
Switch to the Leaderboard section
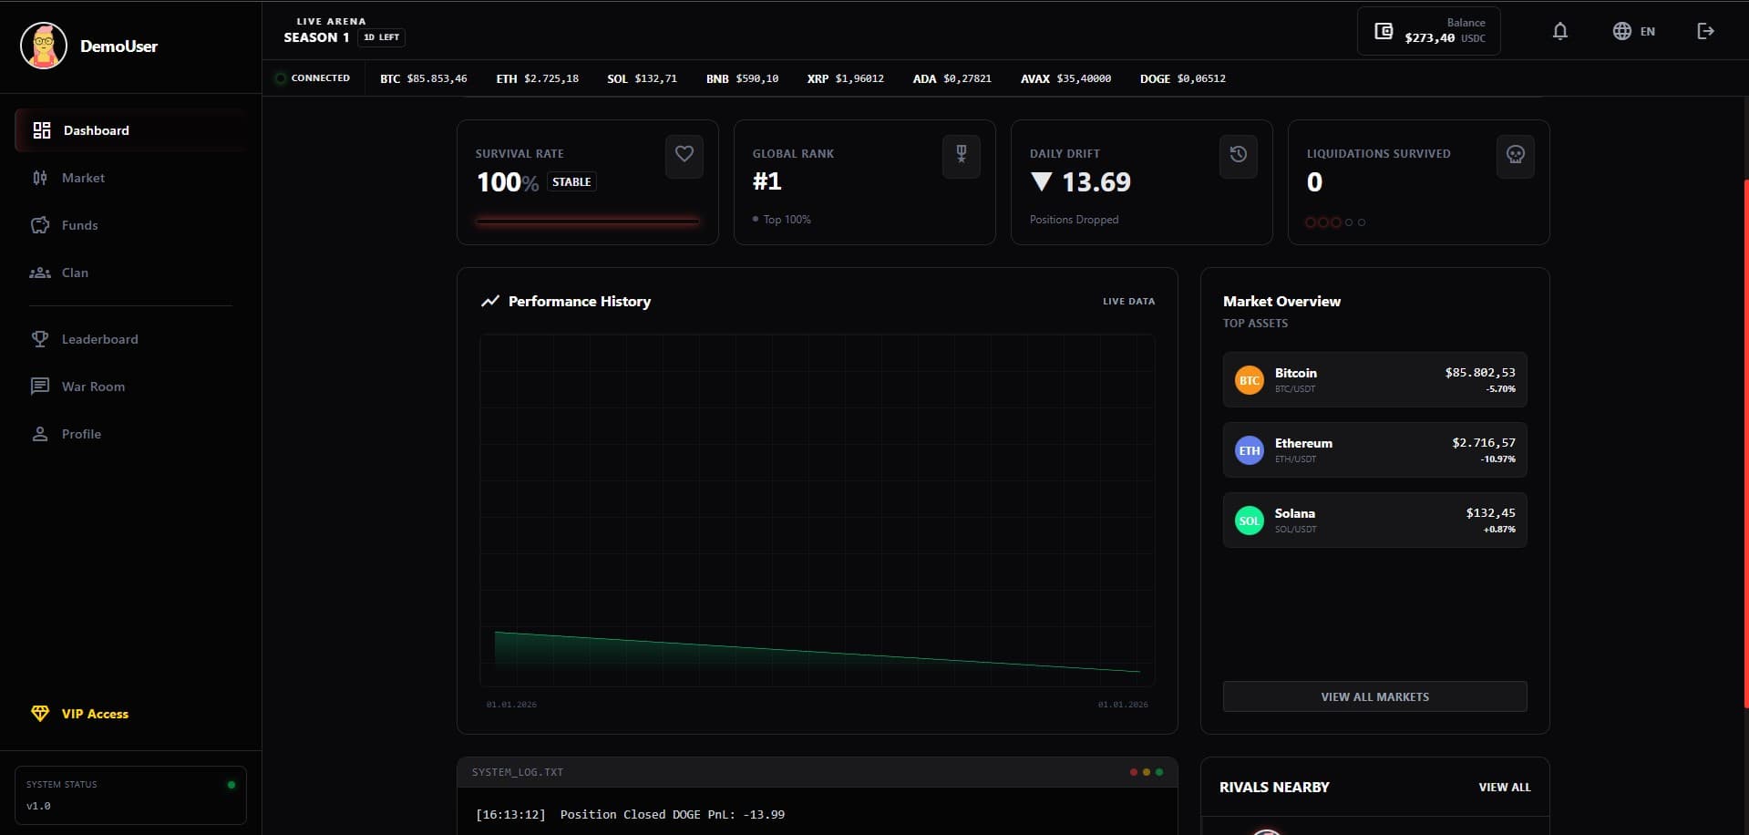(x=98, y=339)
